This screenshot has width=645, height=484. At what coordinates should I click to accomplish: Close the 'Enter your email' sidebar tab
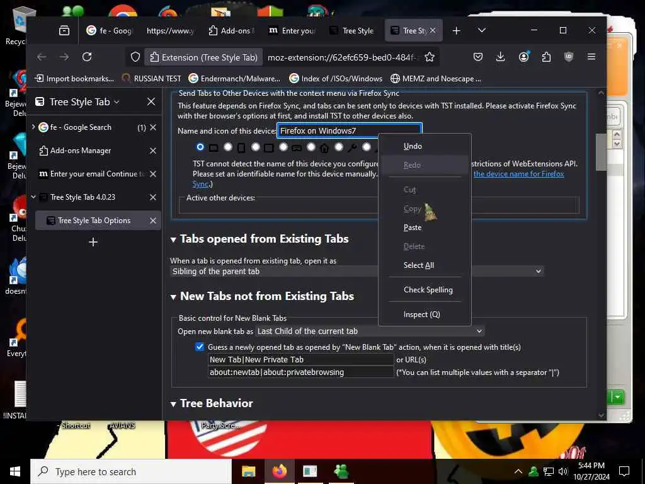[x=153, y=174]
